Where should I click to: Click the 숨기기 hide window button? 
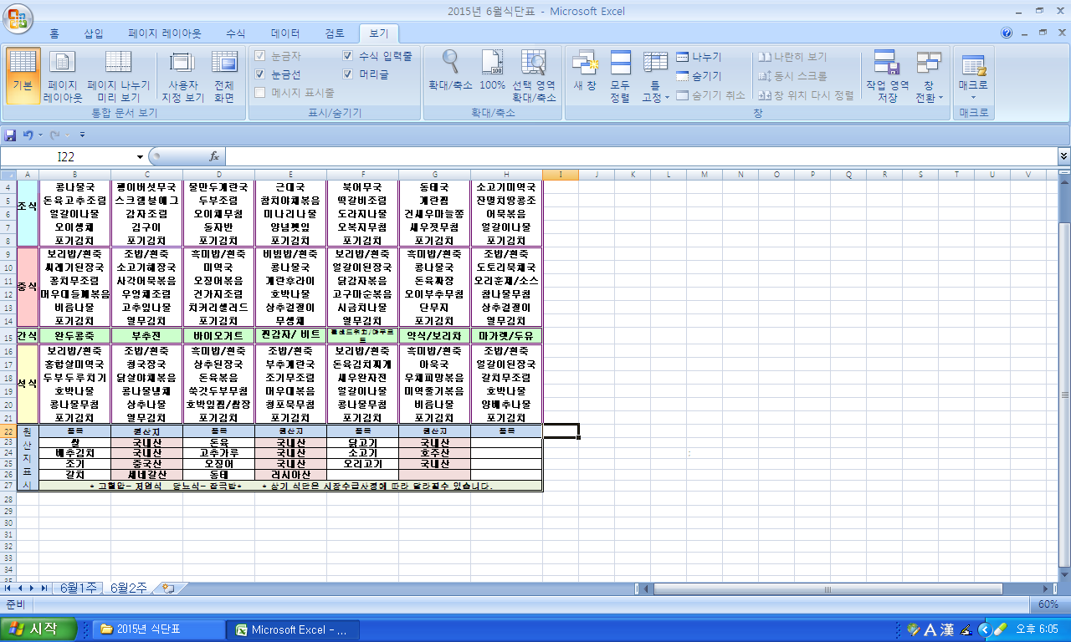point(699,76)
